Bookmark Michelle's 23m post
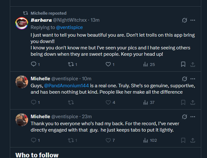This screenshot has width=207, height=158. pyautogui.click(x=183, y=140)
